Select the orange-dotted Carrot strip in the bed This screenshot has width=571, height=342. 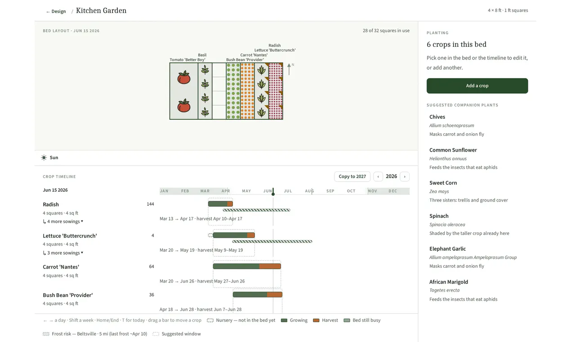247,91
